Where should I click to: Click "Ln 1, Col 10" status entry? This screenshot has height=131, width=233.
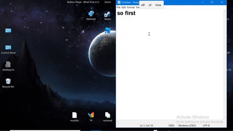pos(146,126)
